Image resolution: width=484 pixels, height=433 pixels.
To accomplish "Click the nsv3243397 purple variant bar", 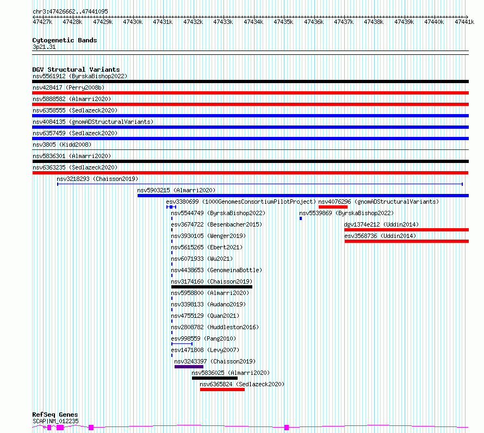I will [x=189, y=367].
